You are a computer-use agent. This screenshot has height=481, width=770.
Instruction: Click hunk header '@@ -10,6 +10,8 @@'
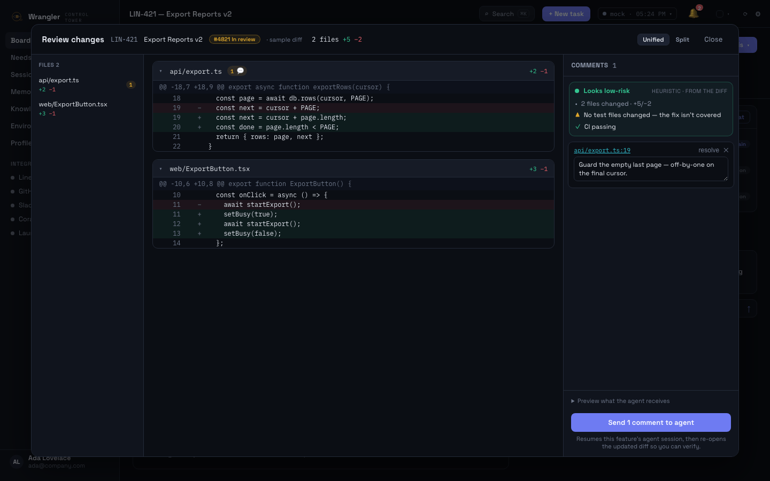point(353,184)
